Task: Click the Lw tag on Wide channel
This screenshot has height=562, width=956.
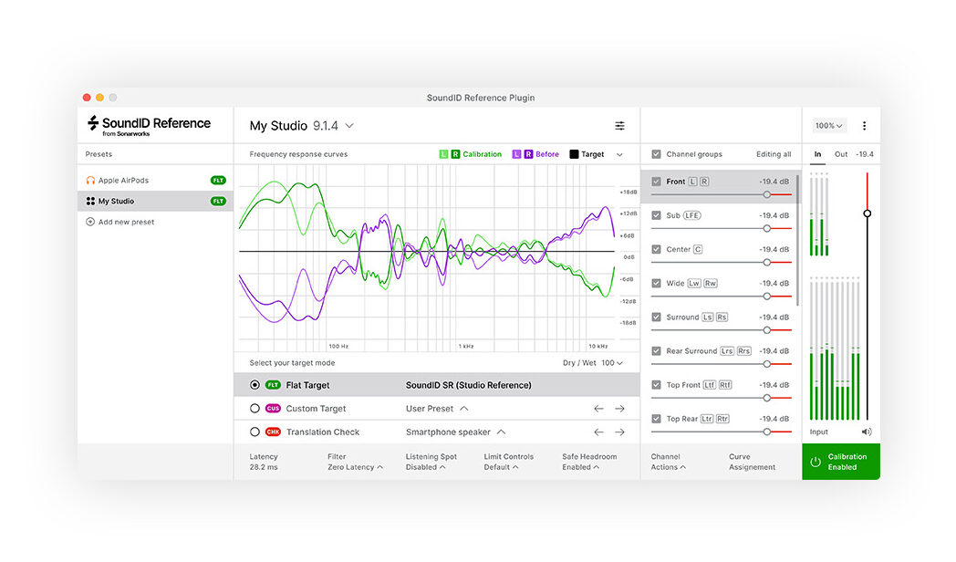Action: coord(694,284)
